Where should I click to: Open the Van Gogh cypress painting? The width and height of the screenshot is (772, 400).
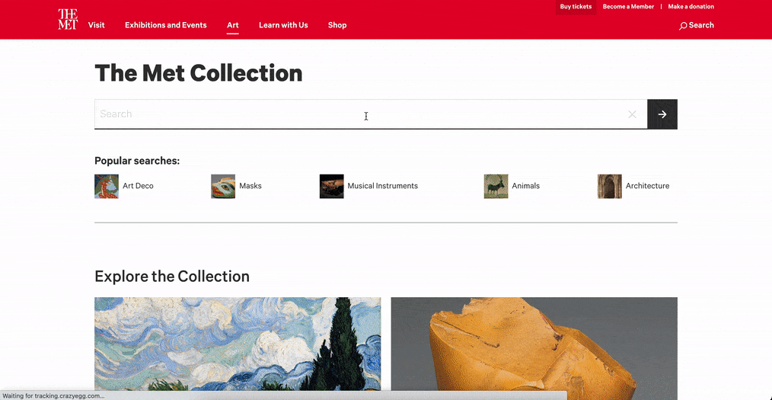coord(238,344)
